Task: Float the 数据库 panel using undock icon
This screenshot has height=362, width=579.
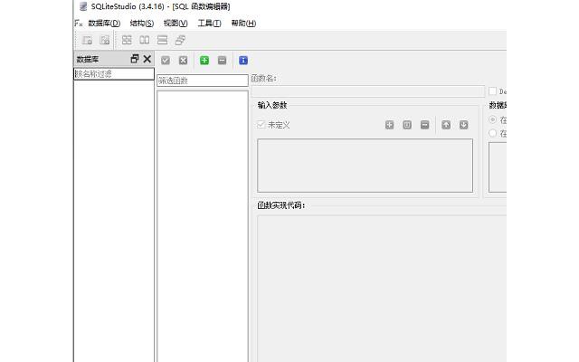Action: tap(135, 59)
